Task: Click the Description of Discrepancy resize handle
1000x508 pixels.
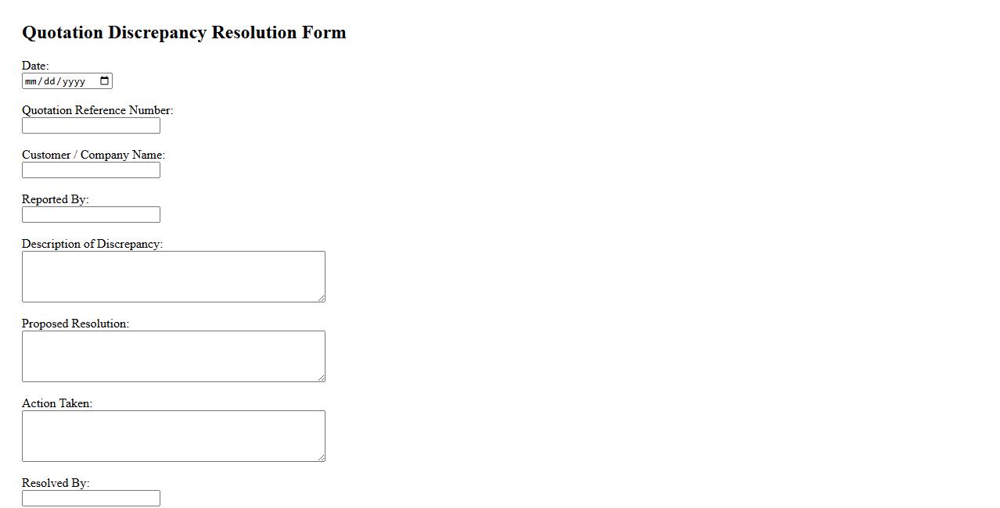Action: click(x=321, y=298)
